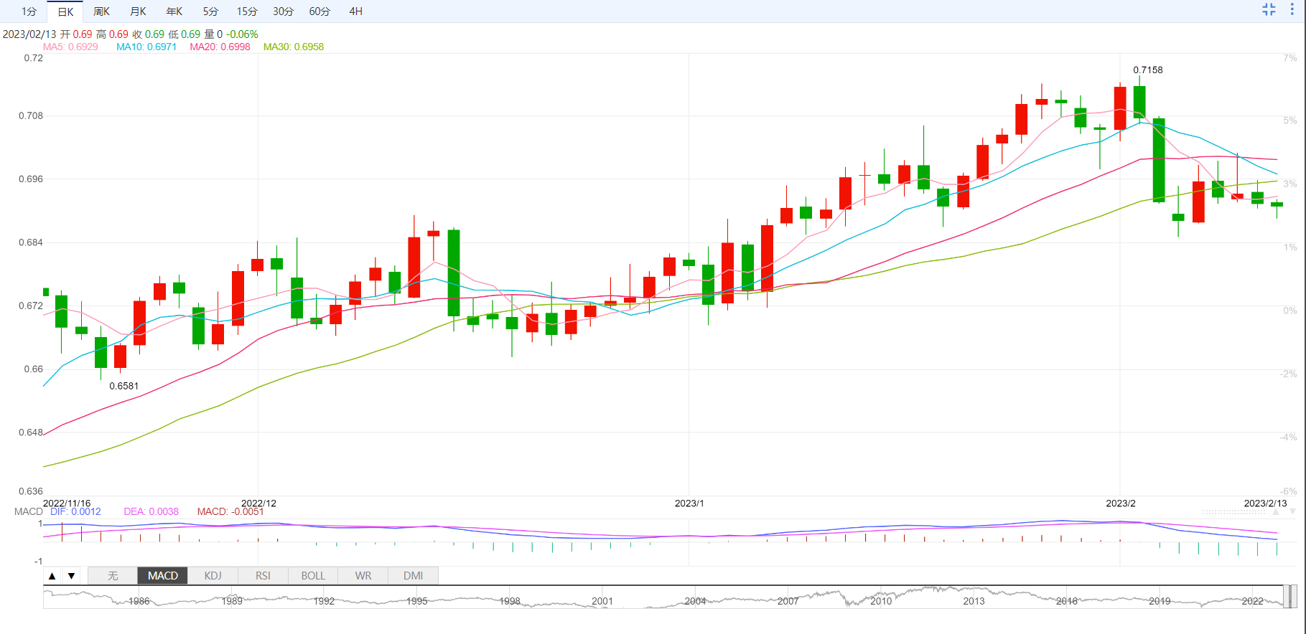
Task: Disable indicators with the 无 option
Action: tap(113, 576)
